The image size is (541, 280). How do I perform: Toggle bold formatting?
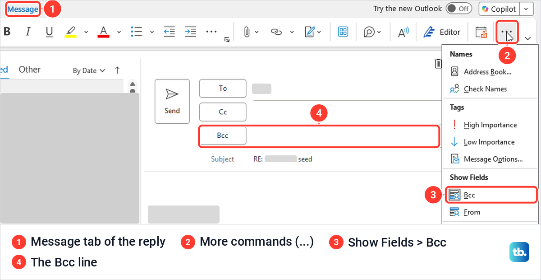tap(7, 32)
